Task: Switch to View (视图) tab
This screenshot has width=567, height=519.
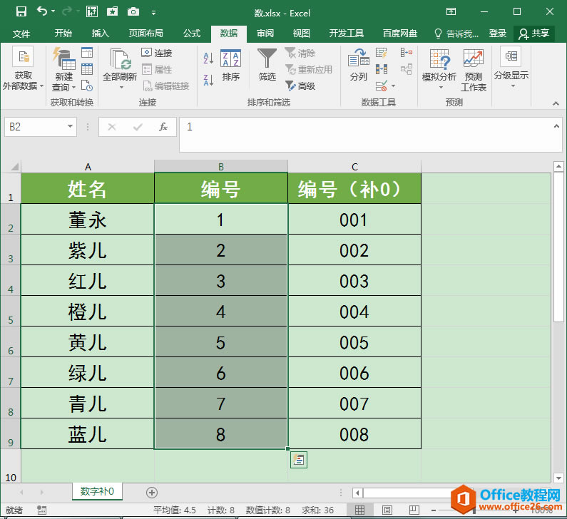Action: (x=302, y=34)
